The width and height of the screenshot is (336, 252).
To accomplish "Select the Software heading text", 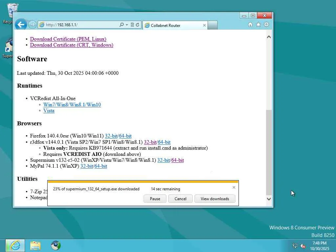I will 32,59.
